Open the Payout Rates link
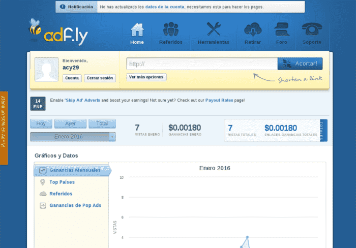Image resolution: width=356 pixels, height=248 pixels. point(219,100)
